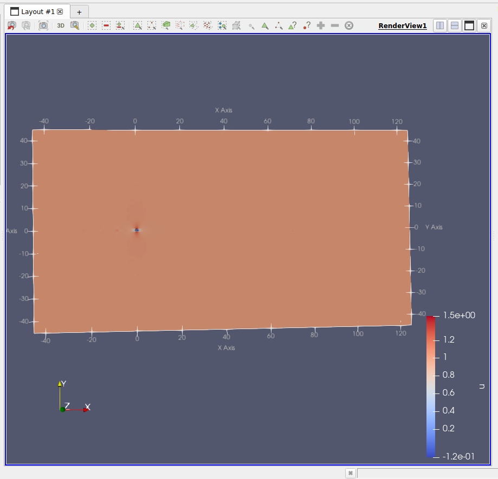
Task: Enable the Select Cells On tool
Action: [137, 25]
